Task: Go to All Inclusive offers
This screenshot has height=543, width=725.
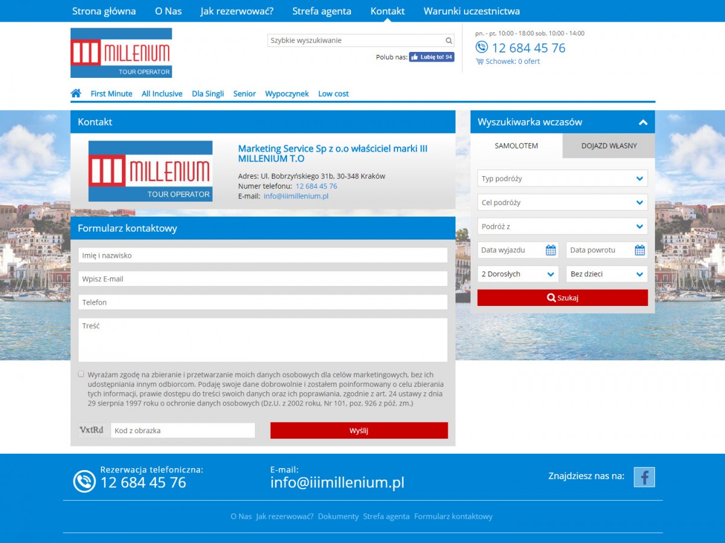Action: coord(162,94)
